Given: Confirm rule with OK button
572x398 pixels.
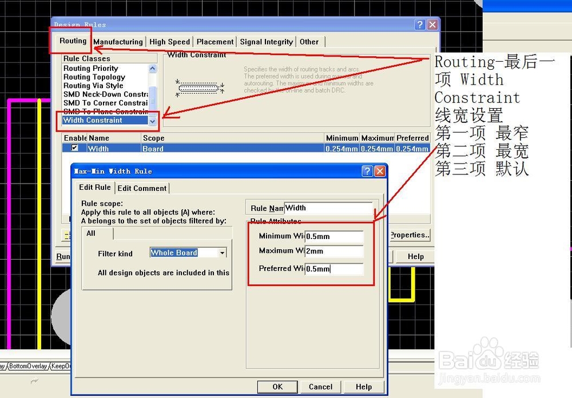Looking at the screenshot, I should point(277,387).
